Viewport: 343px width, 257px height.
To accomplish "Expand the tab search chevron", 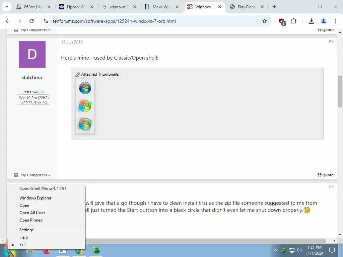I will (7, 7).
